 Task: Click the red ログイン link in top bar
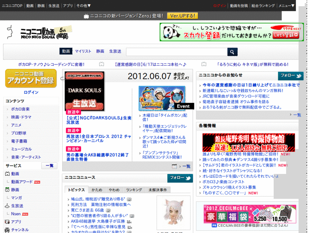220,6
